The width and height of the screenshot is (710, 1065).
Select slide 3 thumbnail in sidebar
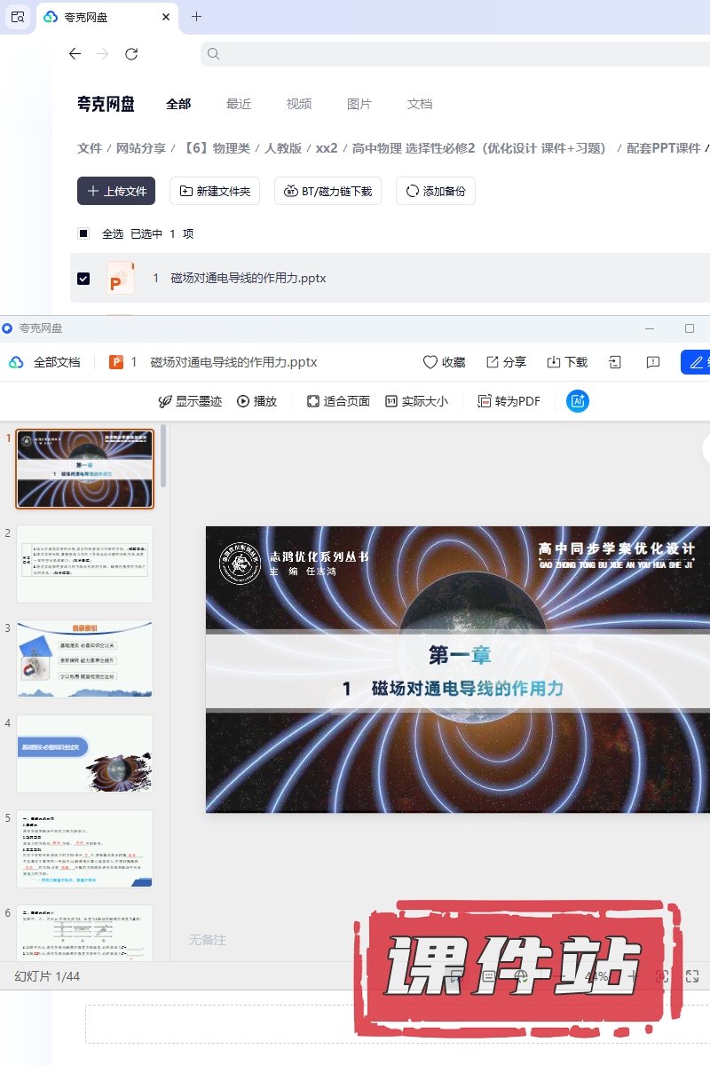(85, 659)
